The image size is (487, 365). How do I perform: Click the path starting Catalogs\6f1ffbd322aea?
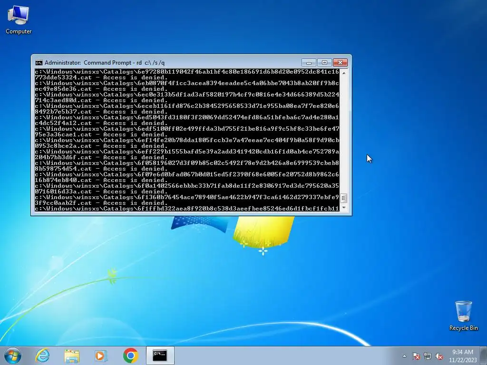(x=187, y=209)
